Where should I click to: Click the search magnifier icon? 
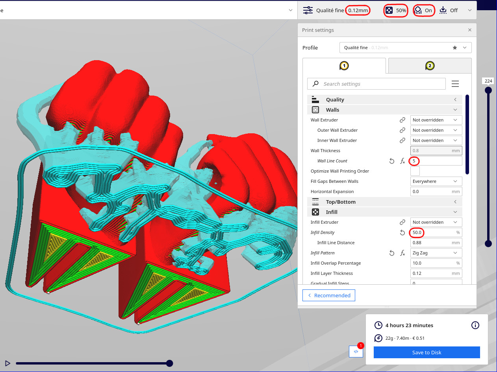tap(315, 84)
